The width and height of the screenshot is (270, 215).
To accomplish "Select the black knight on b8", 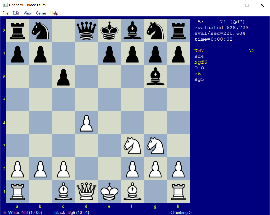I will pos(40,31).
